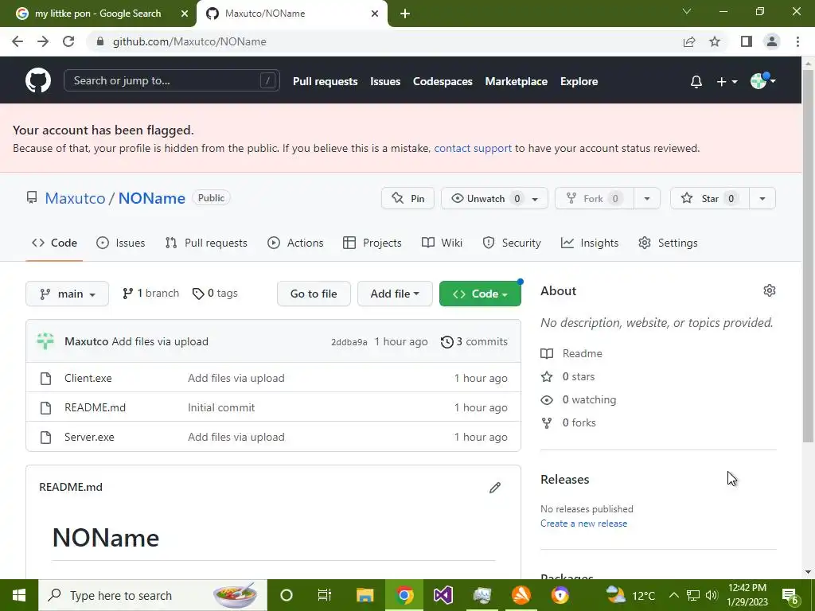815x611 pixels.
Task: Open Windows Start menu
Action: 19,595
